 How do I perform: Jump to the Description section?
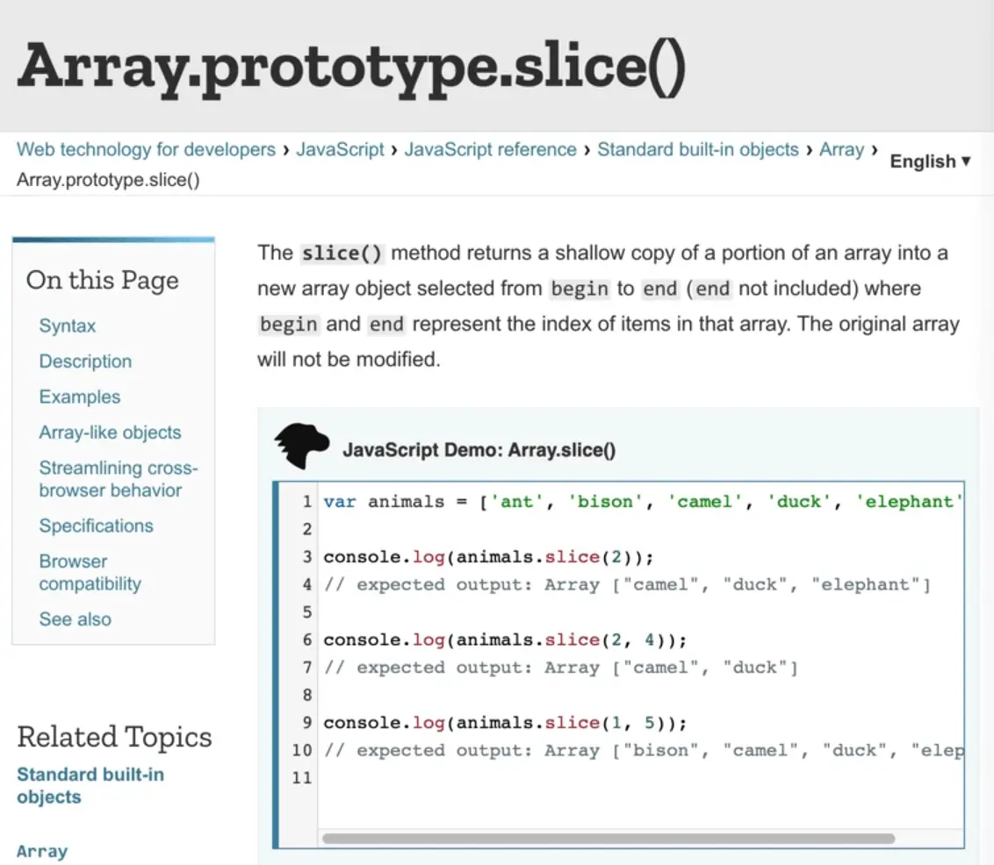click(85, 361)
